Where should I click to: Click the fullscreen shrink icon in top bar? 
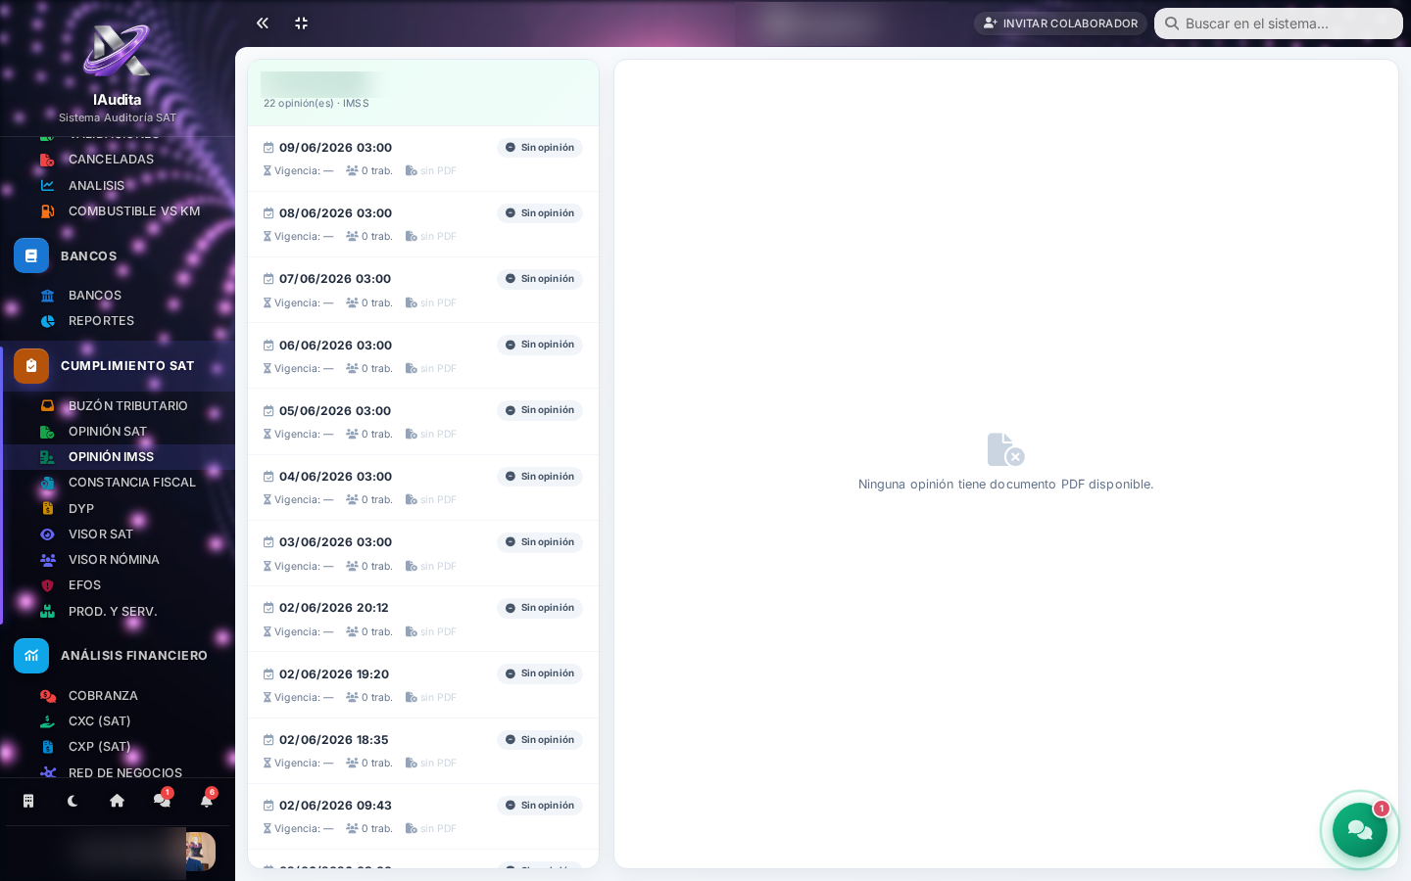[x=302, y=23]
